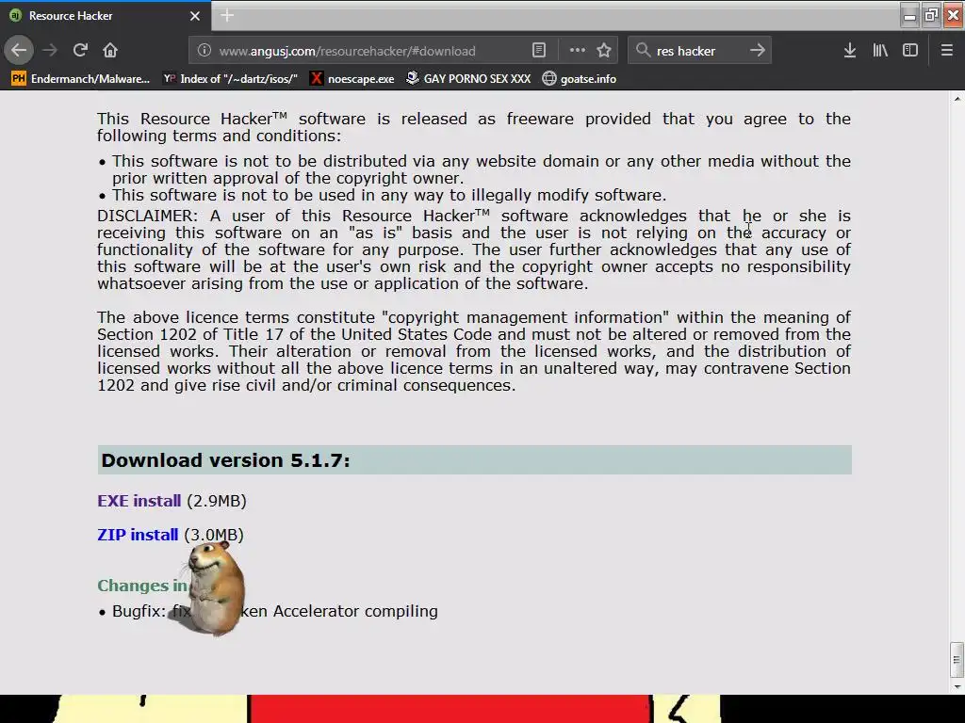Show site information via the info icon
This screenshot has height=723, width=965.
[x=204, y=51]
